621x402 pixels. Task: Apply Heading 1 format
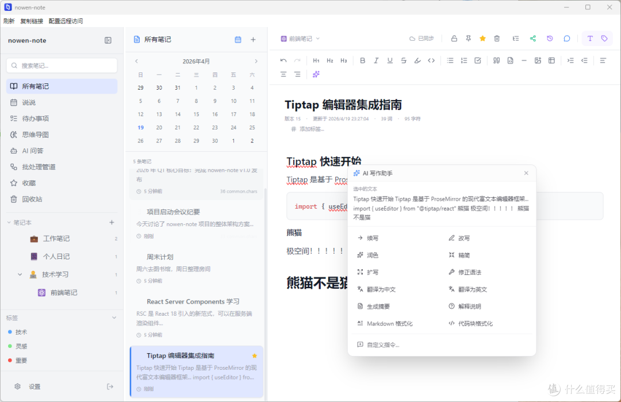(316, 60)
